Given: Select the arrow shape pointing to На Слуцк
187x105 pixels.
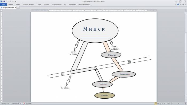Looking at the screenshot, I should point(68,81).
